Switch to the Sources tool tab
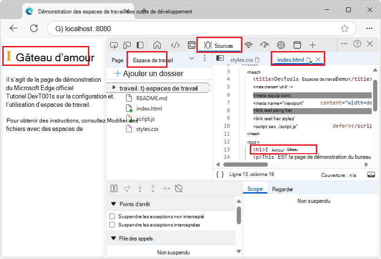 tap(219, 45)
